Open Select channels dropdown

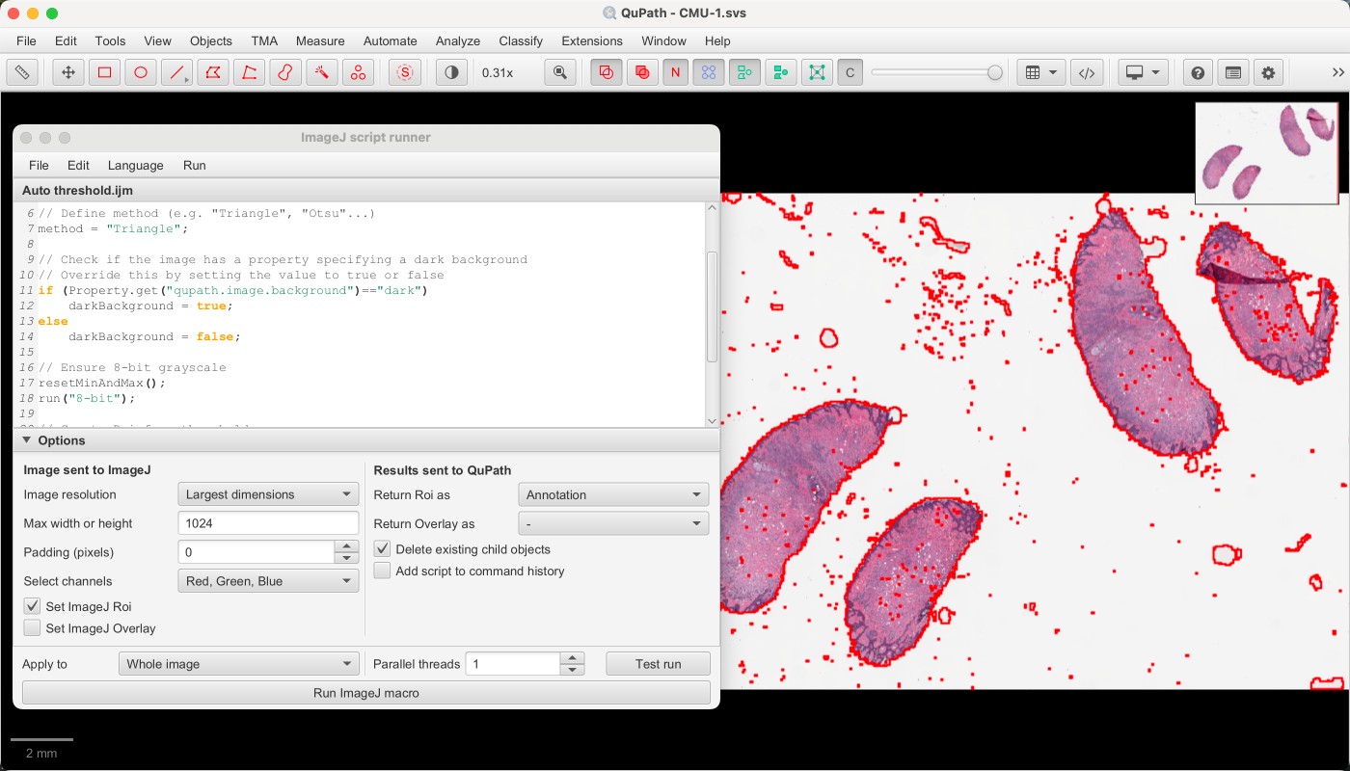268,581
